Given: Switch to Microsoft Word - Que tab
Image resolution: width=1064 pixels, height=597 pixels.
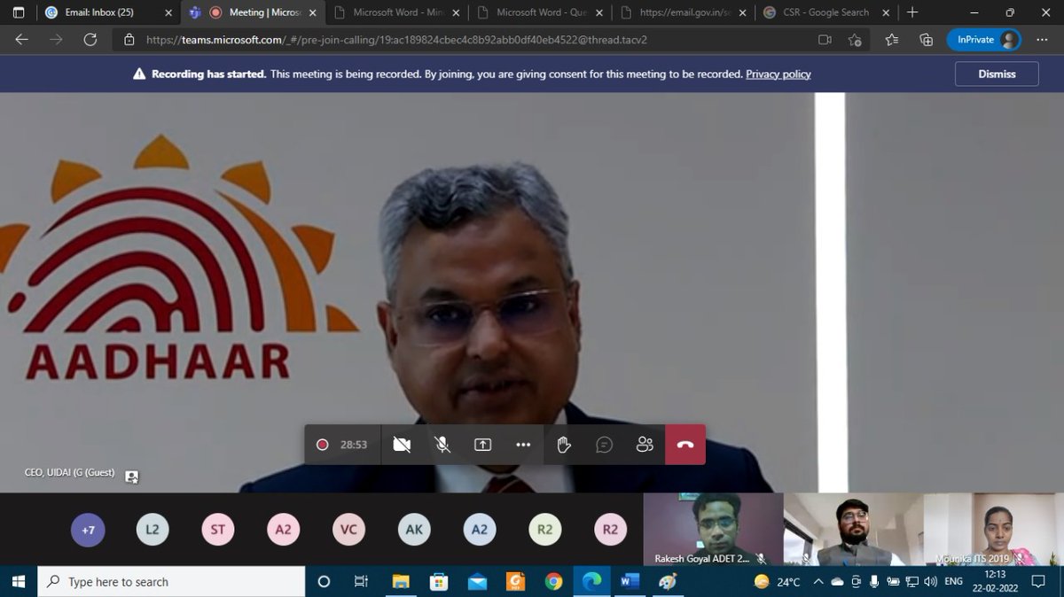Looking at the screenshot, I should [x=538, y=12].
